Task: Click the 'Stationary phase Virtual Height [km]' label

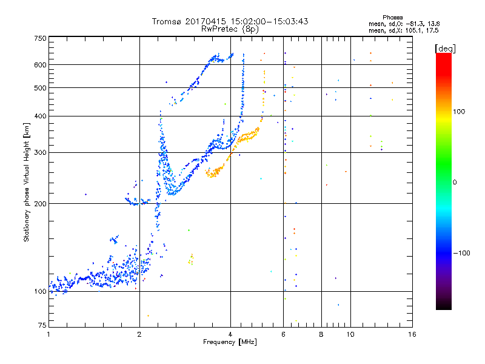Action: click(x=26, y=183)
